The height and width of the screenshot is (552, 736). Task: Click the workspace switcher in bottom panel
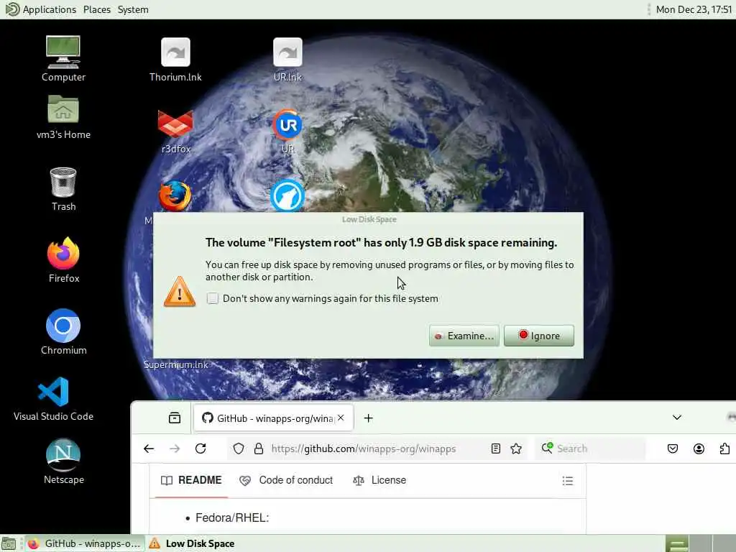coord(701,543)
